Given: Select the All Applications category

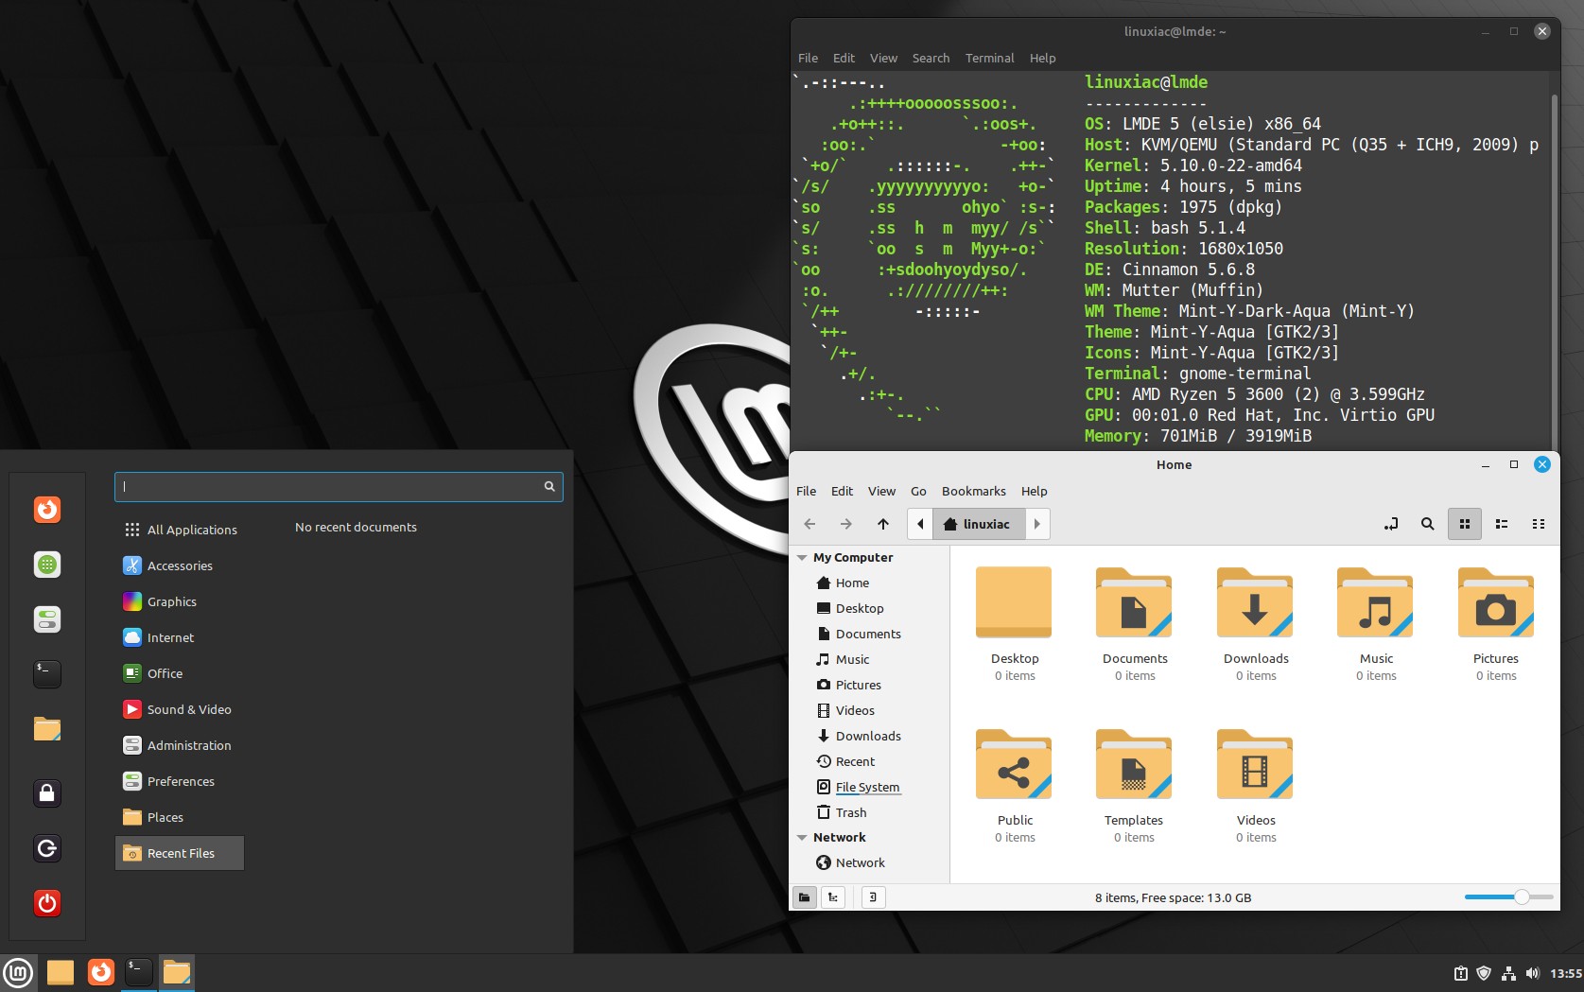Looking at the screenshot, I should pos(180,530).
